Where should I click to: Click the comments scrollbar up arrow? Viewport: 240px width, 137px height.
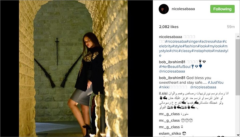[238, 36]
